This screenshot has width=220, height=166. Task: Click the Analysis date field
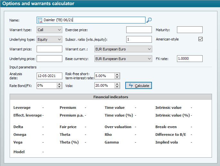[49, 76]
